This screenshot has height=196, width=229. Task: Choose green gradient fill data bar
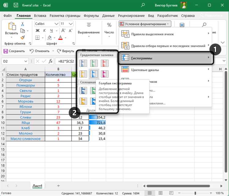[94, 63]
